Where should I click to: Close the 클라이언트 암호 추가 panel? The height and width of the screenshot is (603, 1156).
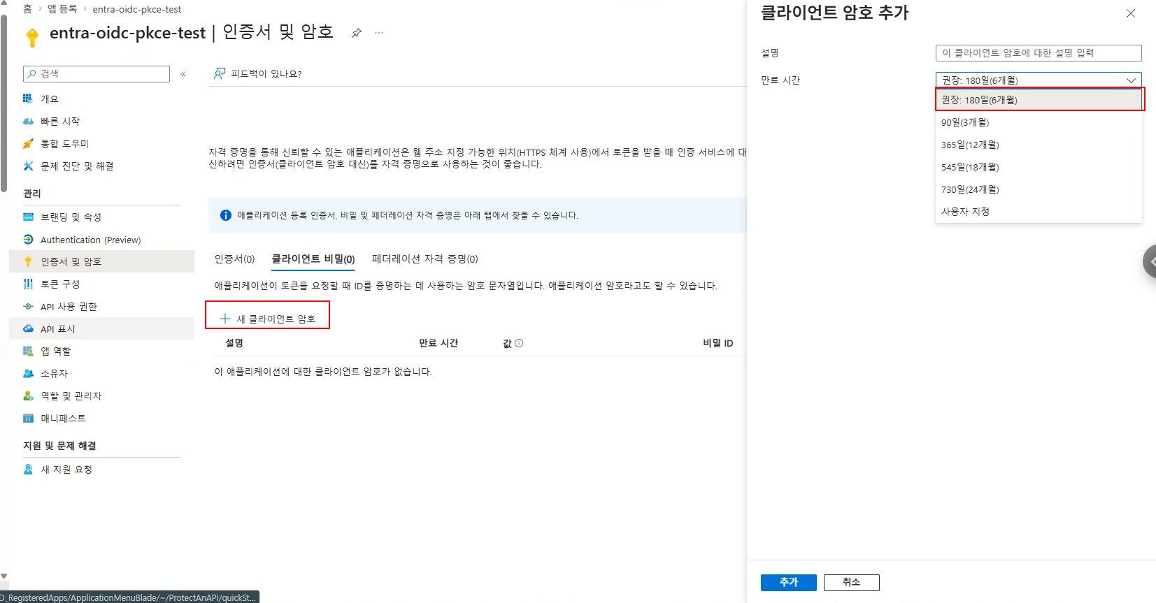(1131, 13)
